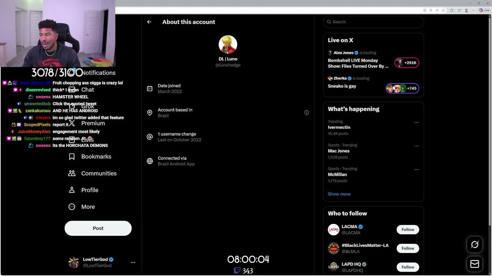Add page to favorites star icon
The height and width of the screenshot is (276, 492).
click(x=443, y=10)
